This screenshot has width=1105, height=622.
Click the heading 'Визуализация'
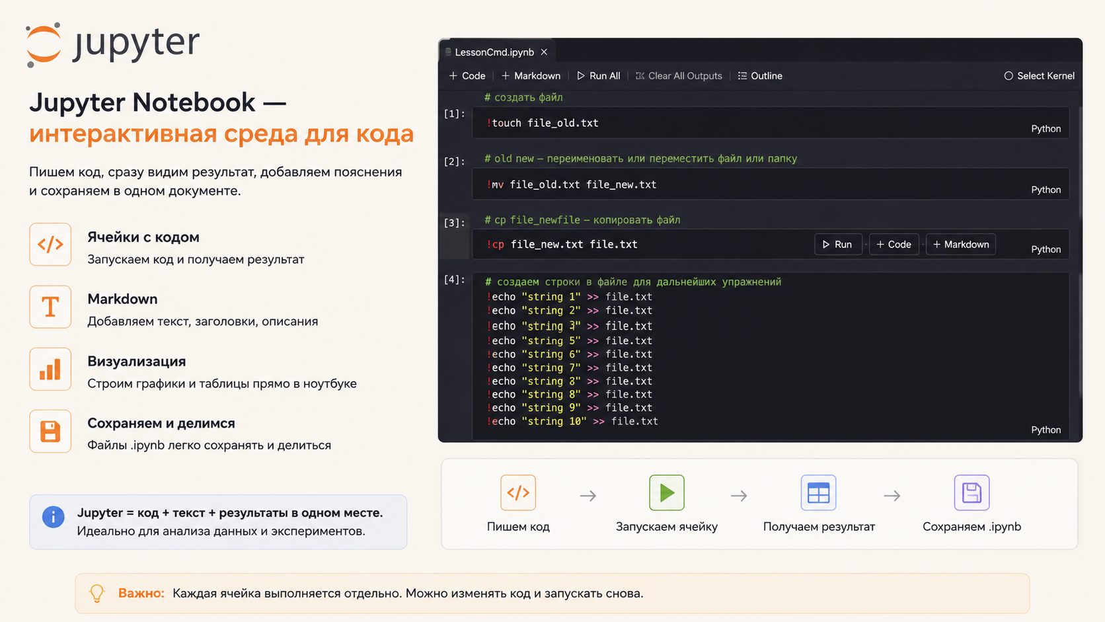(137, 362)
